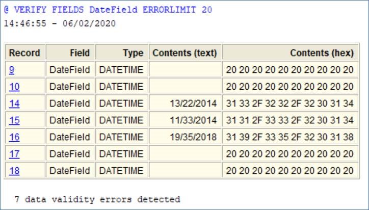The image size is (369, 210).
Task: Open record 16 link
Action: 14,137
